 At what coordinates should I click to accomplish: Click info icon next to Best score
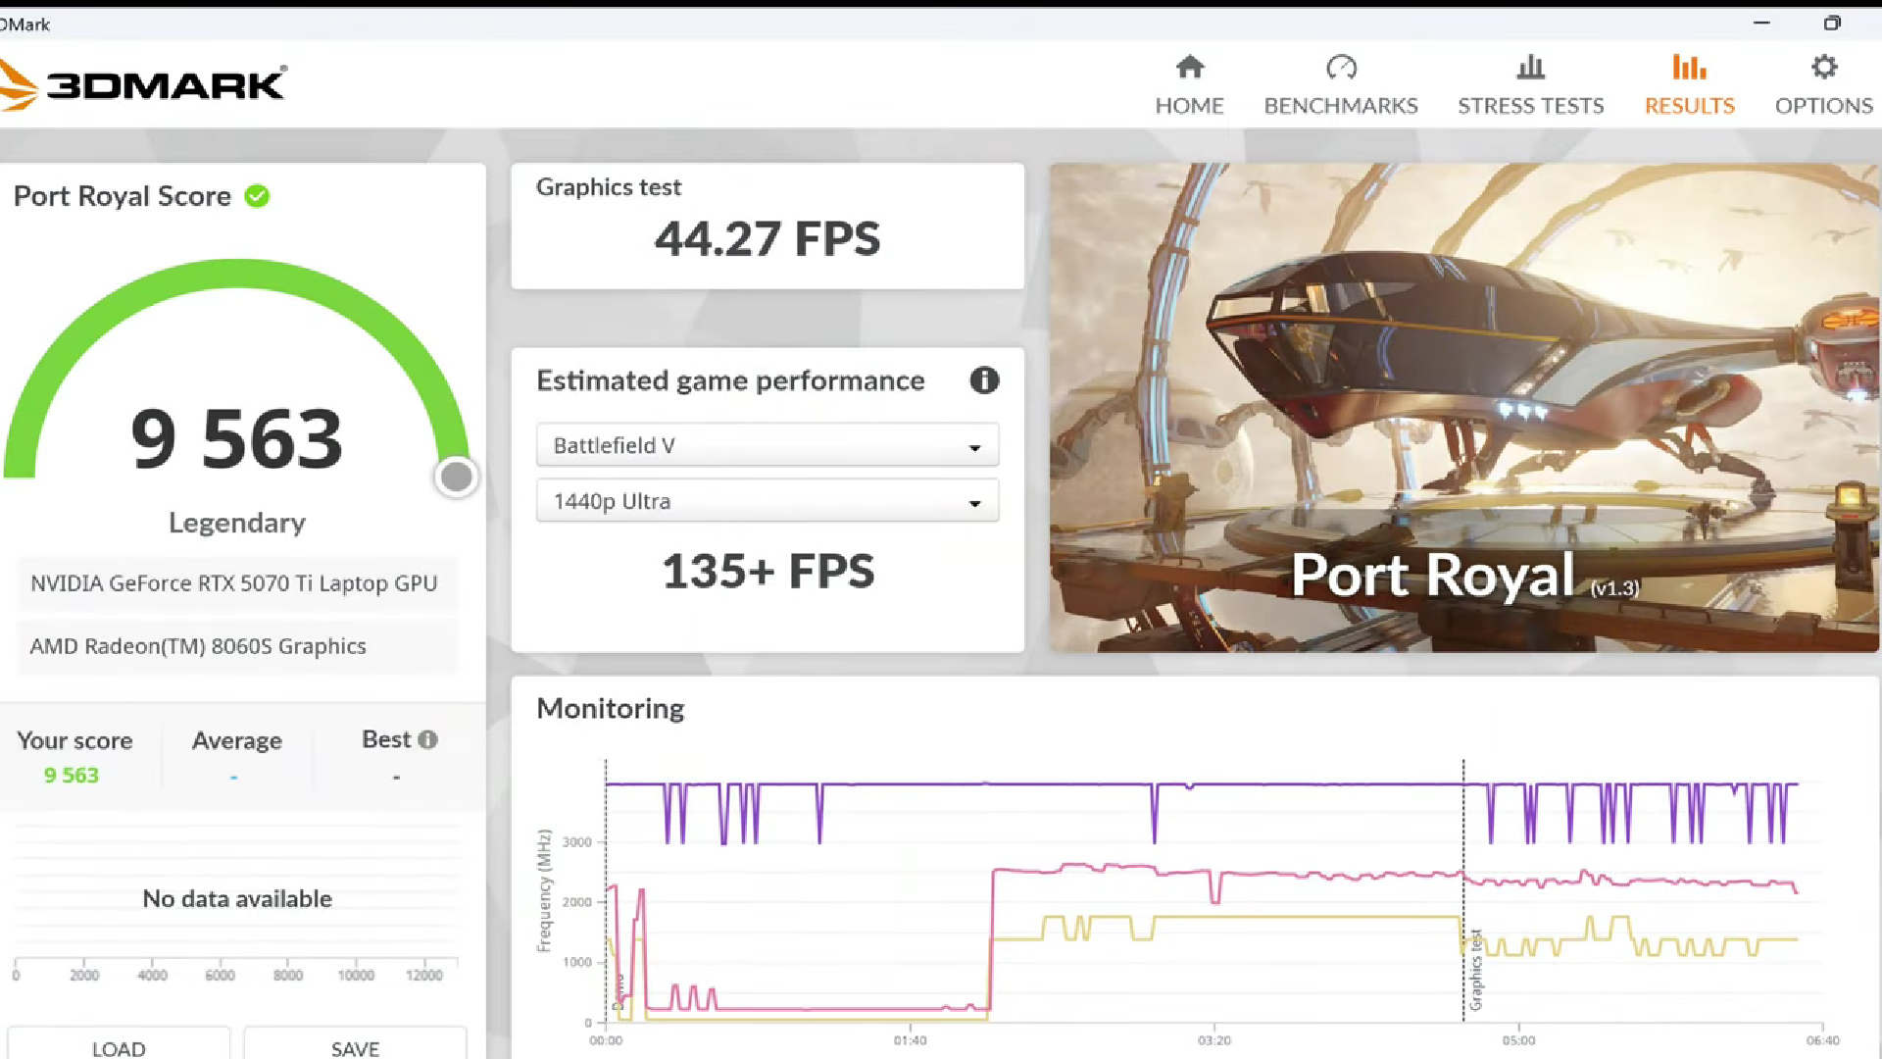coord(427,740)
